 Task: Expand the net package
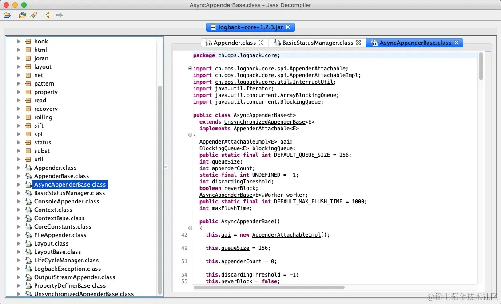tap(19, 75)
